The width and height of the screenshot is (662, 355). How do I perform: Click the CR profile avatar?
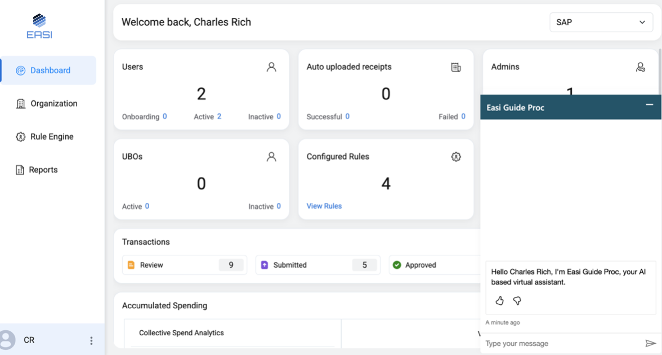[x=8, y=340]
